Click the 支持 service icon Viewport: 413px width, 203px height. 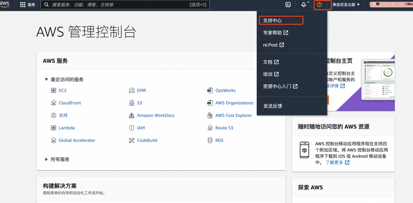tap(53, 115)
